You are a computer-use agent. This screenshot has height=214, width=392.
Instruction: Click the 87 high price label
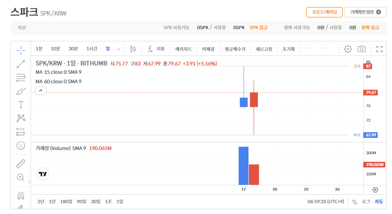(368, 66)
